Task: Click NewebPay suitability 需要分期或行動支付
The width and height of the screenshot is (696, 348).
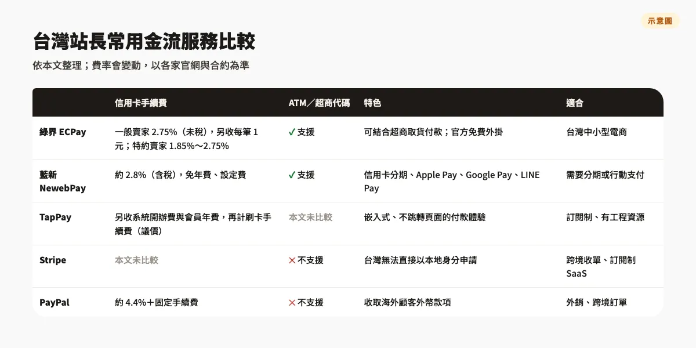Action: (x=606, y=175)
